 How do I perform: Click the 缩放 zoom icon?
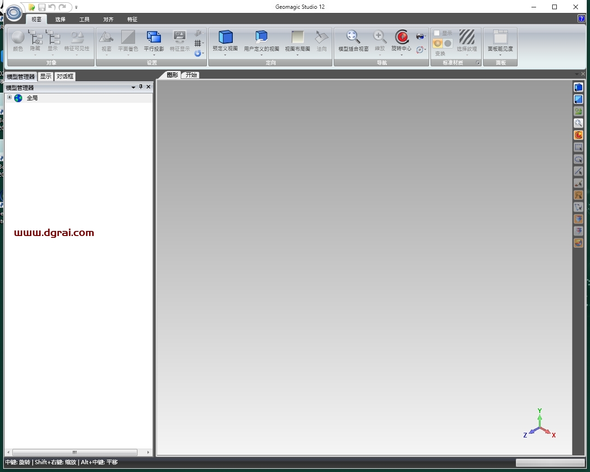[379, 37]
